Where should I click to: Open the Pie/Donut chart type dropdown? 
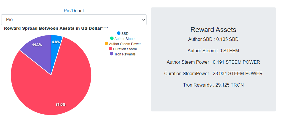click(x=74, y=20)
